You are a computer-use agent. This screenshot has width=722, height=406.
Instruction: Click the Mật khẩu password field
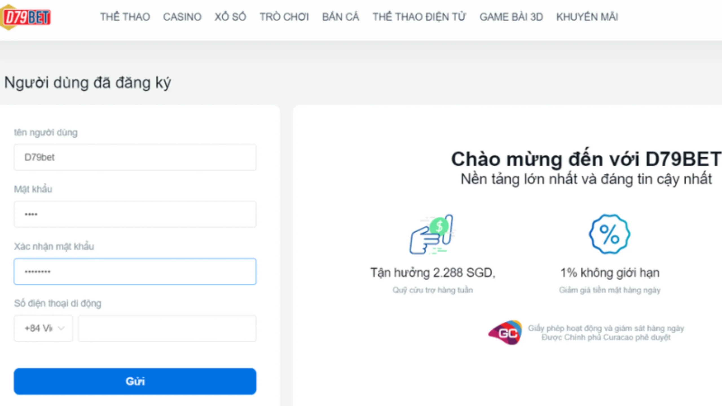135,214
